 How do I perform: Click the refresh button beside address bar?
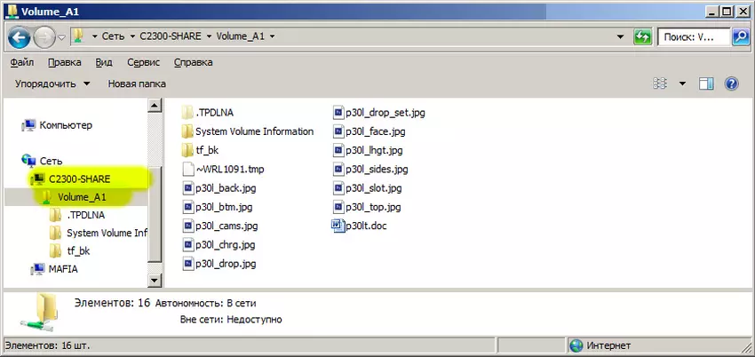coord(642,37)
